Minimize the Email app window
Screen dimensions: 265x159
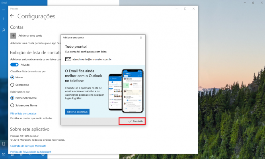(245, 3)
